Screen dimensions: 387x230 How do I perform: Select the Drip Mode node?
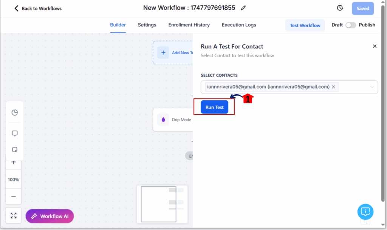[x=173, y=120]
